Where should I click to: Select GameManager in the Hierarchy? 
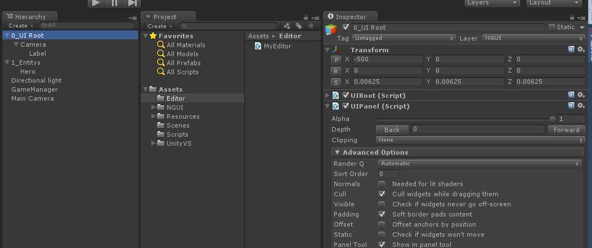[x=34, y=89]
